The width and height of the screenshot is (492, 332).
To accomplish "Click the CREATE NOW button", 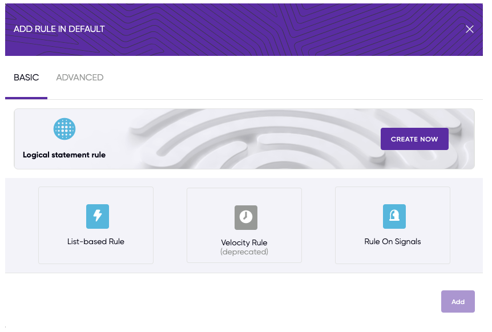I will pyautogui.click(x=414, y=139).
